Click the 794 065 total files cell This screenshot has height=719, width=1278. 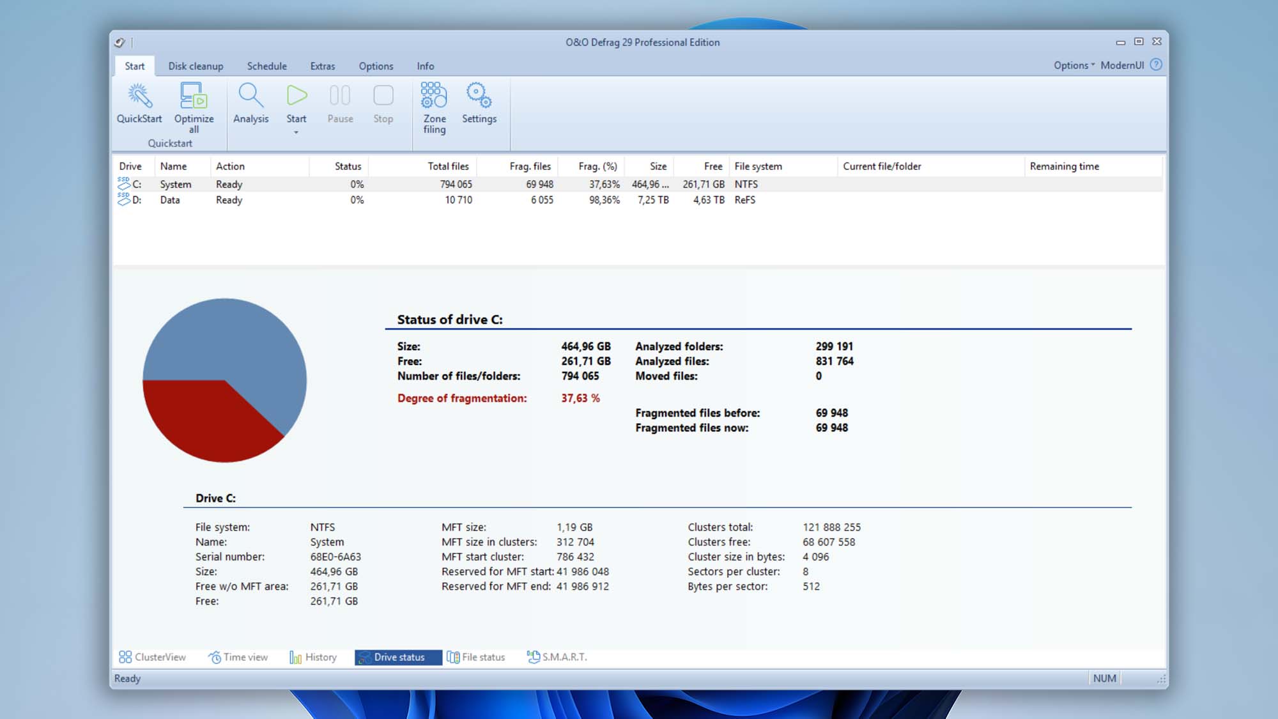[456, 184]
